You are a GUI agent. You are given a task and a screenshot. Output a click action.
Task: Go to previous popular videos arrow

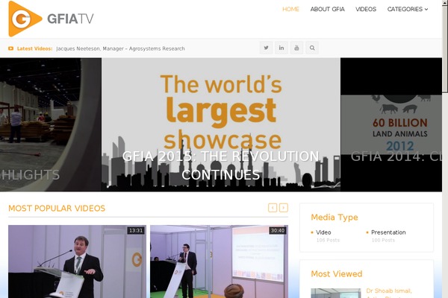(273, 208)
